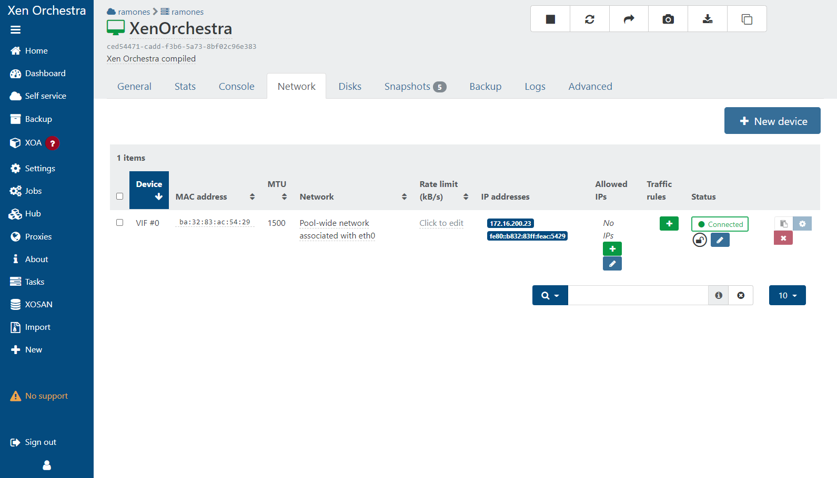Image resolution: width=837 pixels, height=478 pixels.
Task: Sort by Device column
Action: pyautogui.click(x=149, y=190)
